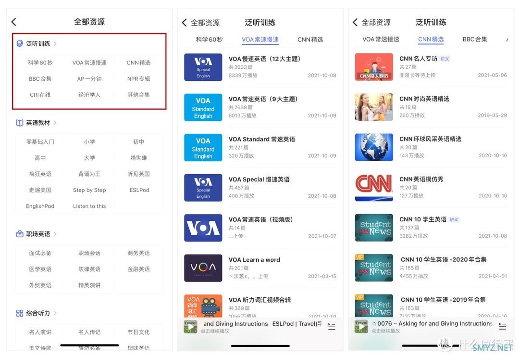
Task: Expand 泛听训练 with its chevron
Action: [55, 44]
